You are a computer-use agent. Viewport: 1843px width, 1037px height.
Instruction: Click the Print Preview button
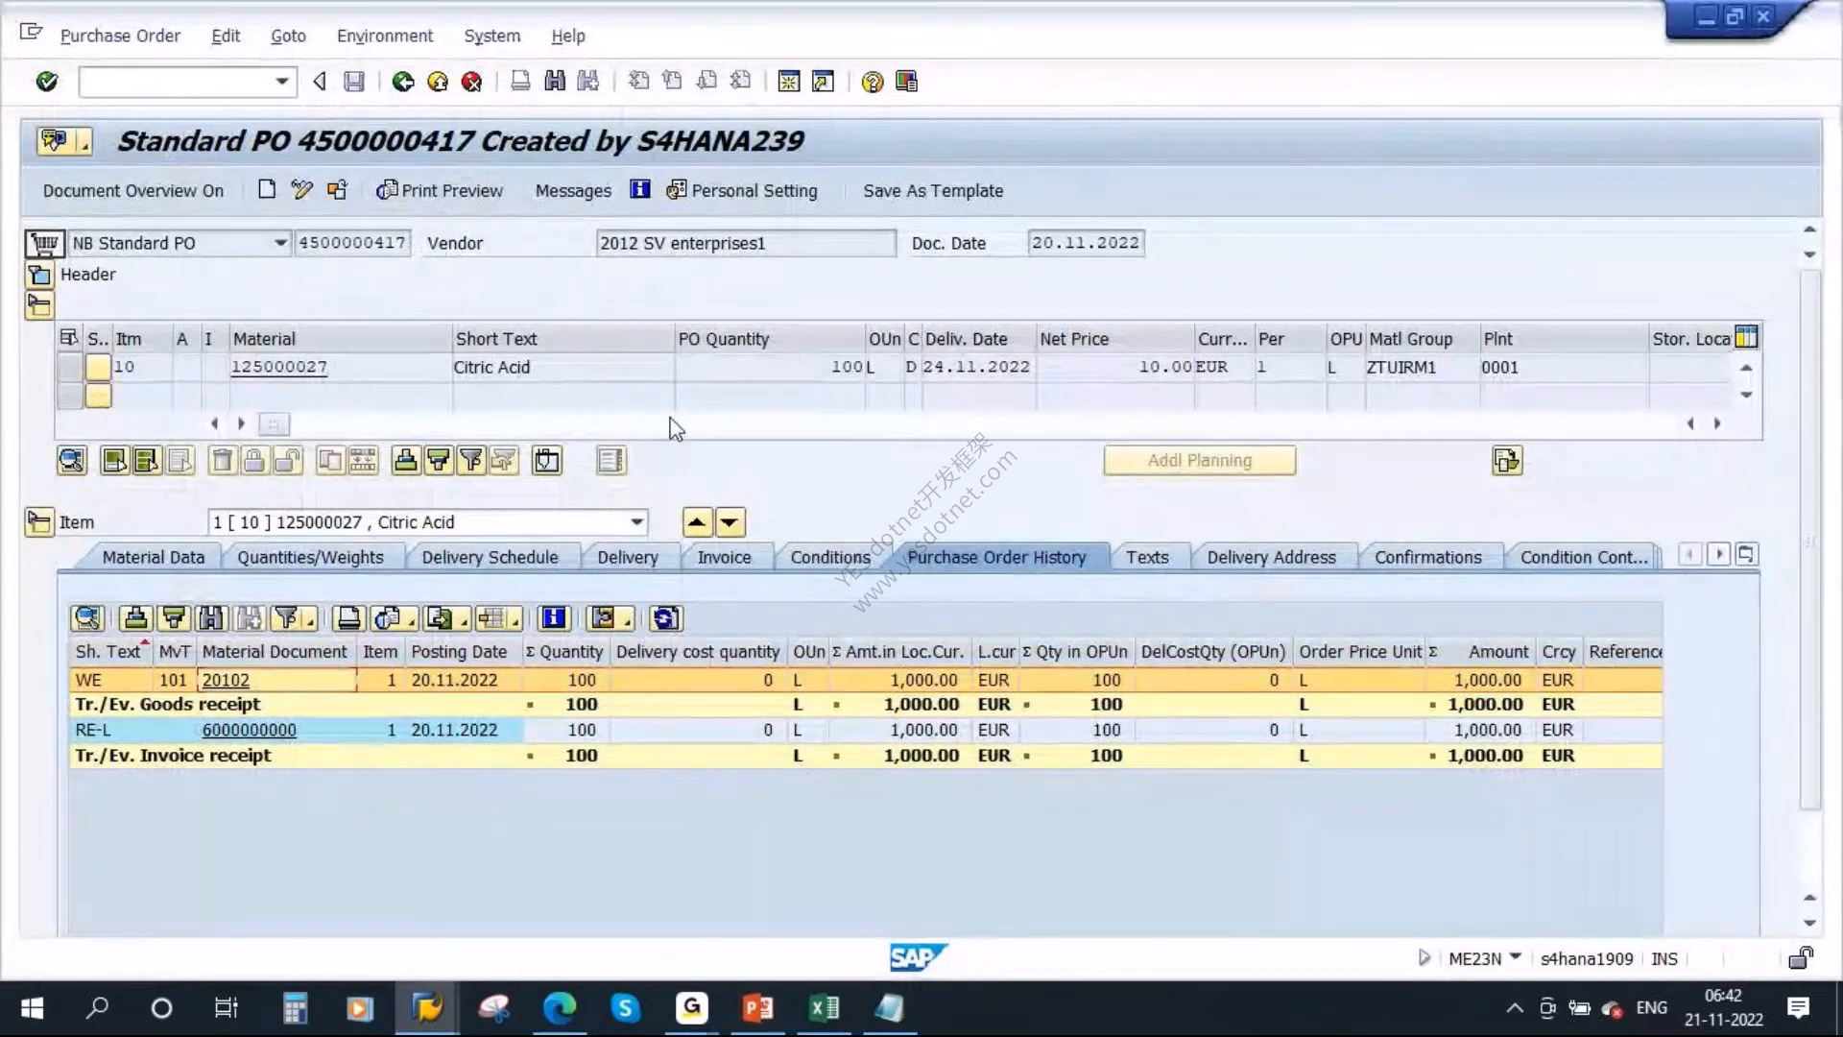(x=440, y=190)
